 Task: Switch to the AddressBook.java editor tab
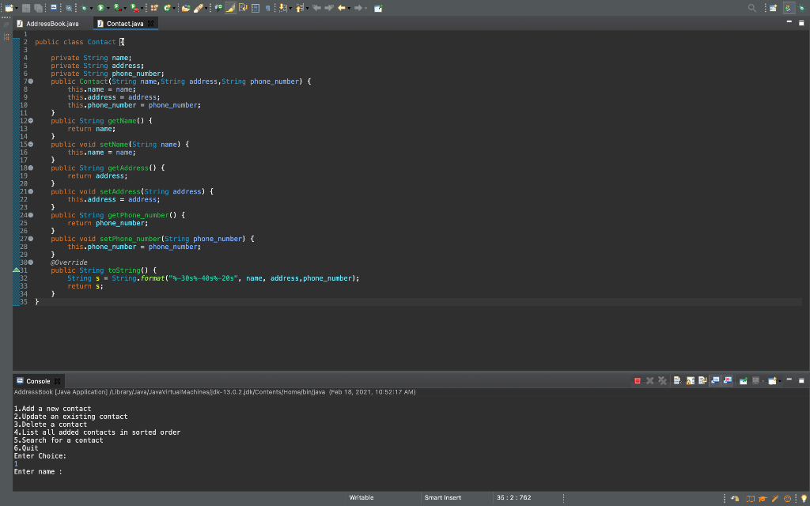(52, 24)
